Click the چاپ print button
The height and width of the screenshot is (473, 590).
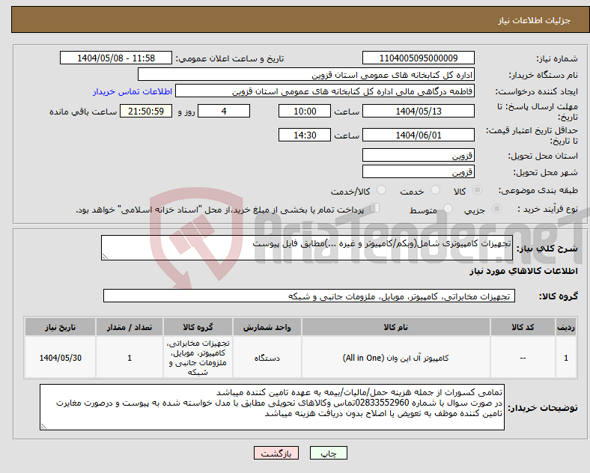pos(329,454)
